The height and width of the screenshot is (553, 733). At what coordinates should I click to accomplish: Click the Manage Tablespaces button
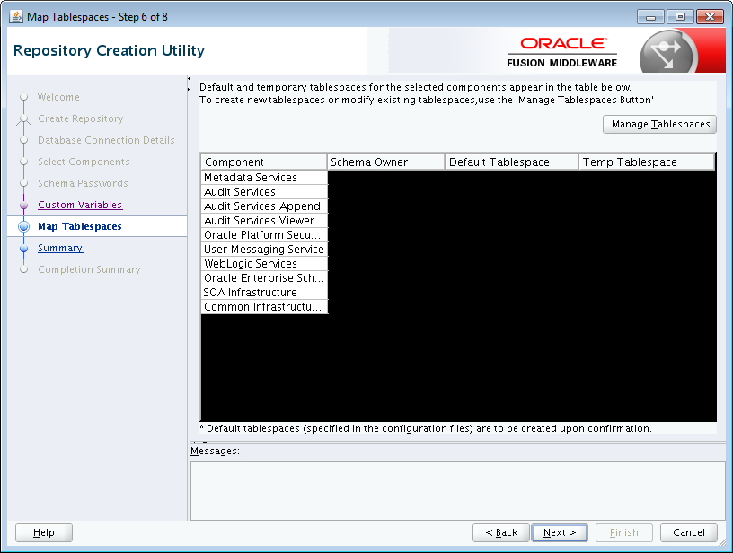pos(659,124)
